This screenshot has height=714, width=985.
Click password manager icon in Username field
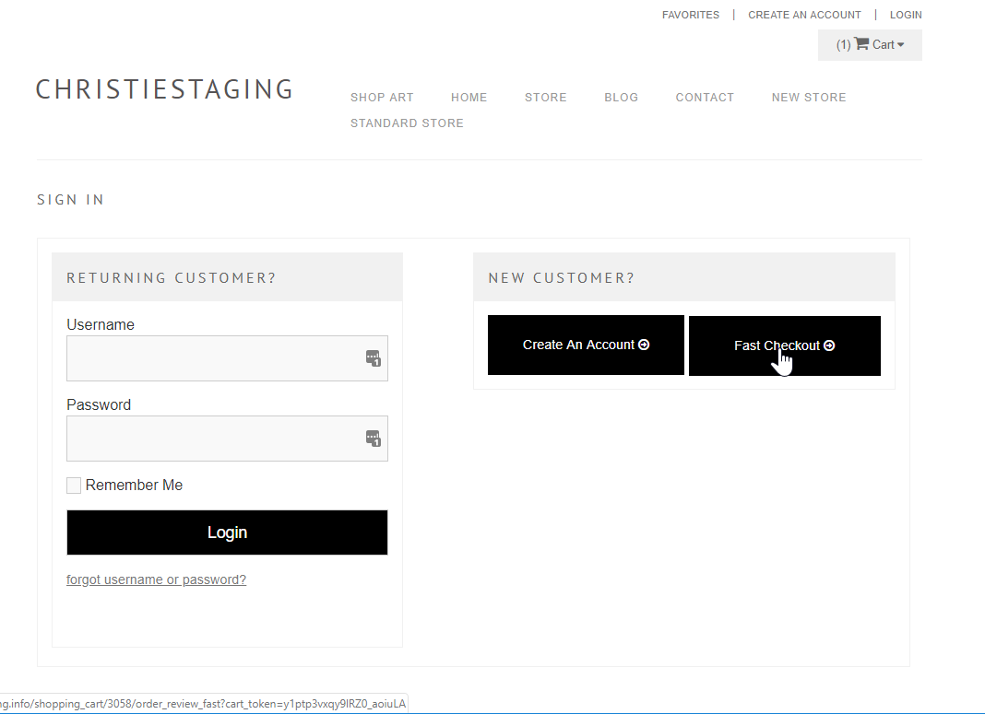click(x=373, y=358)
